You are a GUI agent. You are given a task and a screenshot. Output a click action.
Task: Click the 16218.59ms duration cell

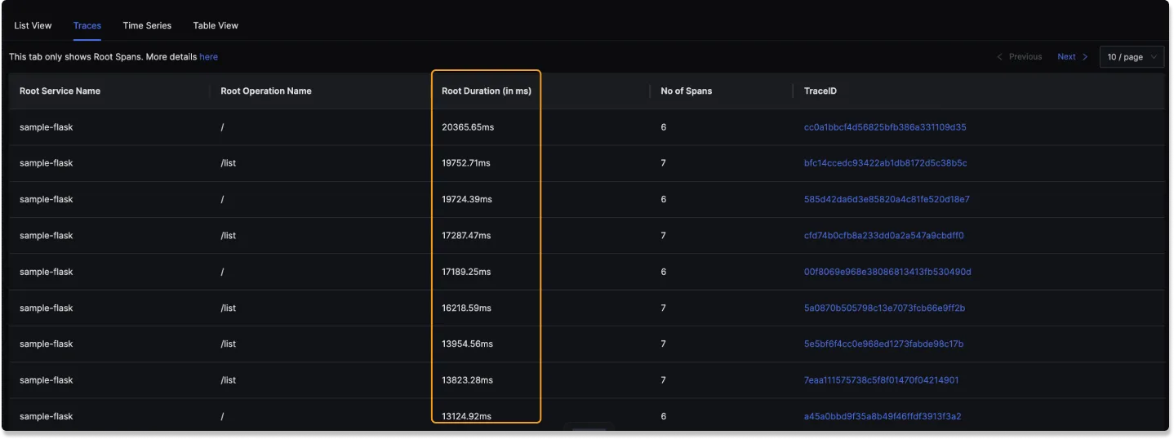[x=467, y=308]
